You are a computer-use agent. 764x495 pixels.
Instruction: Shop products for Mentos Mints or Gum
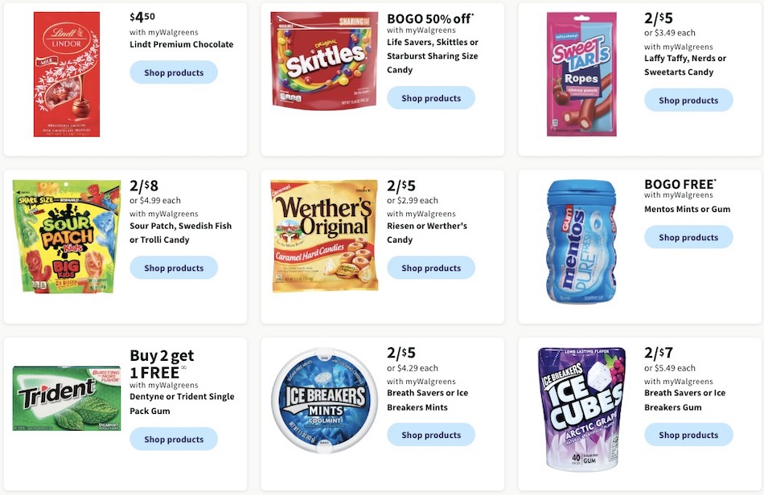(x=688, y=237)
